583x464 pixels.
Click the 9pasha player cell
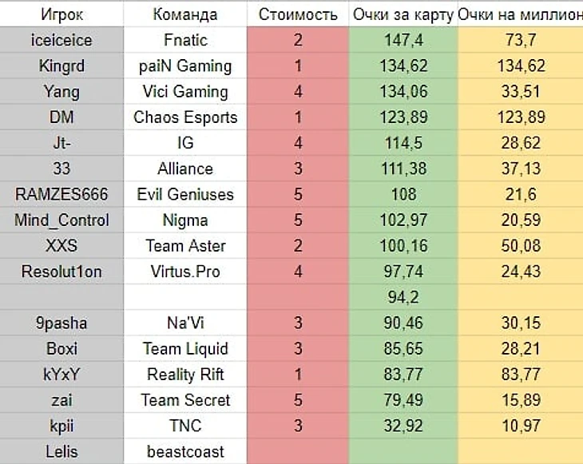pos(61,323)
